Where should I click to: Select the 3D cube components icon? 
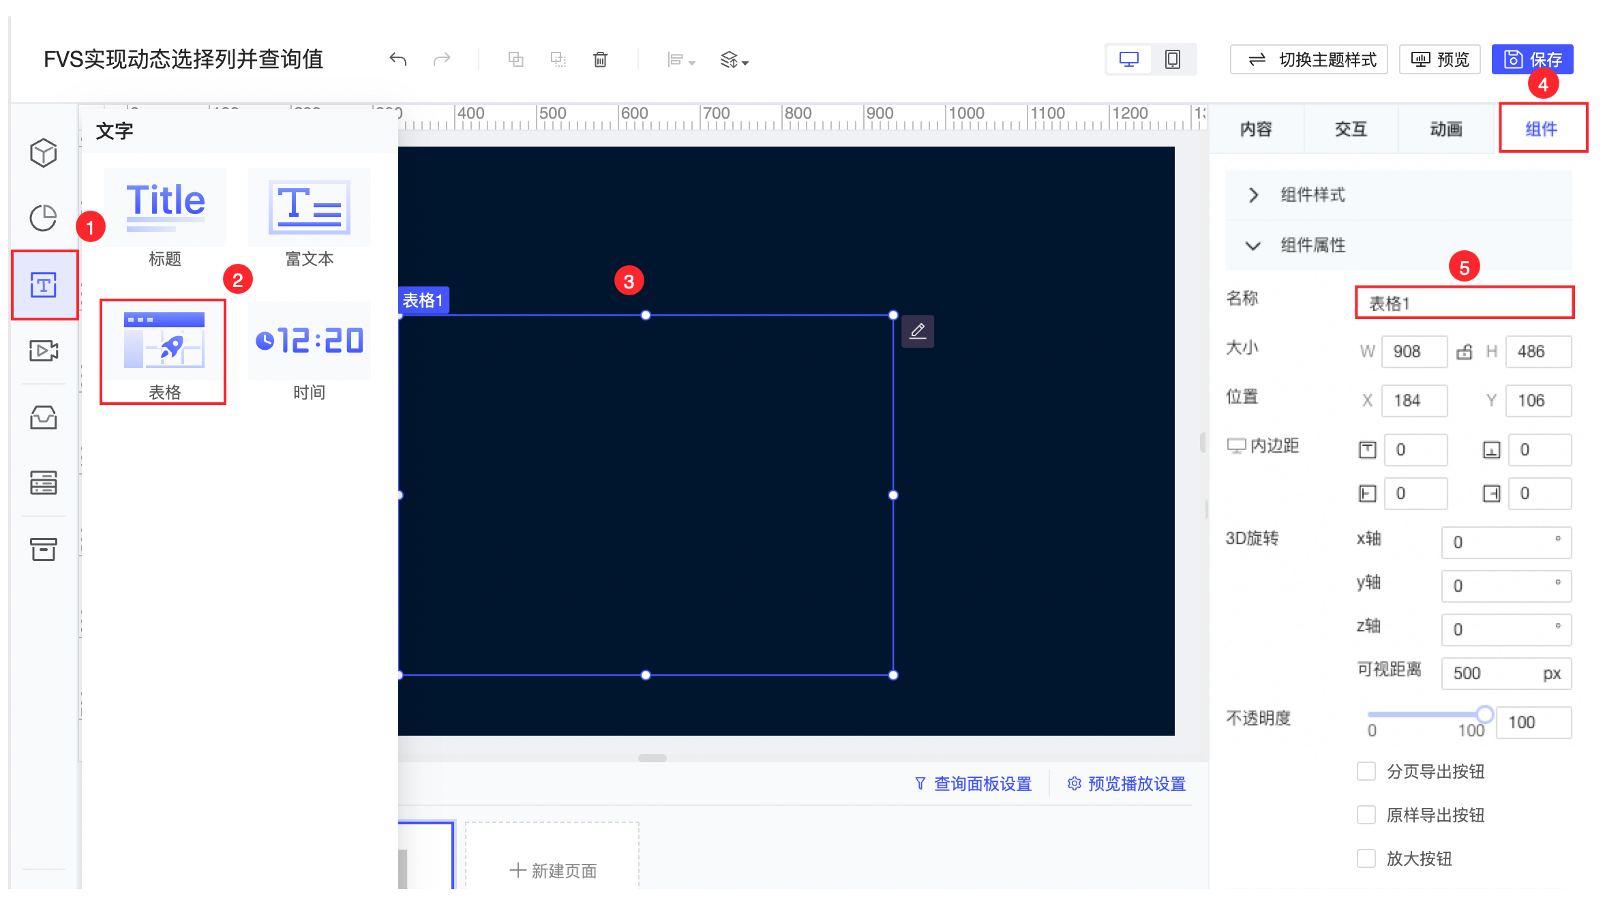click(43, 153)
